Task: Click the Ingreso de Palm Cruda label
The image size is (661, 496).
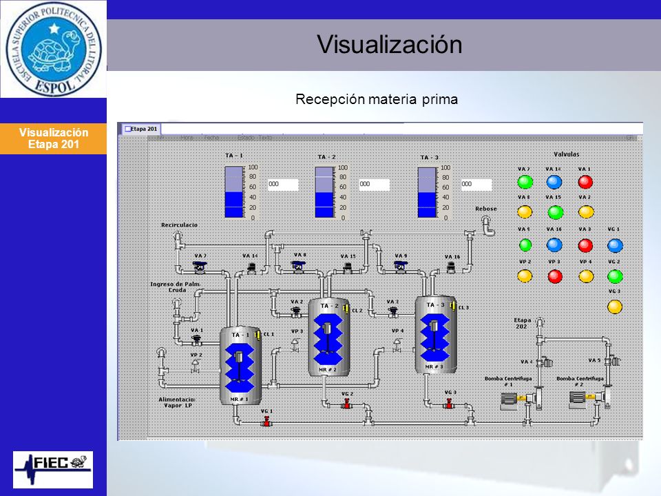Action: pos(176,287)
